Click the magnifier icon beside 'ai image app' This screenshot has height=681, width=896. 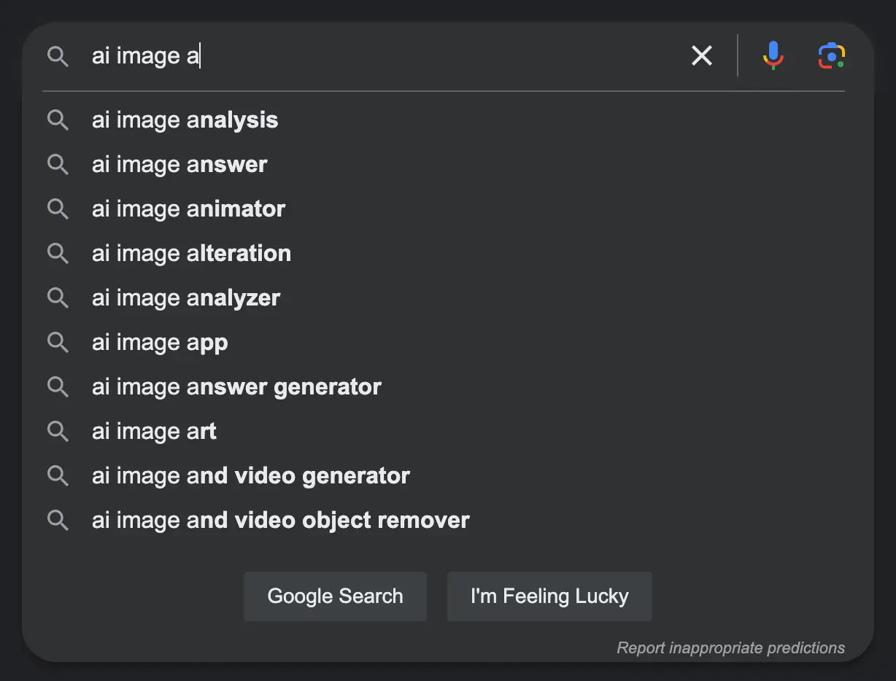click(x=58, y=343)
